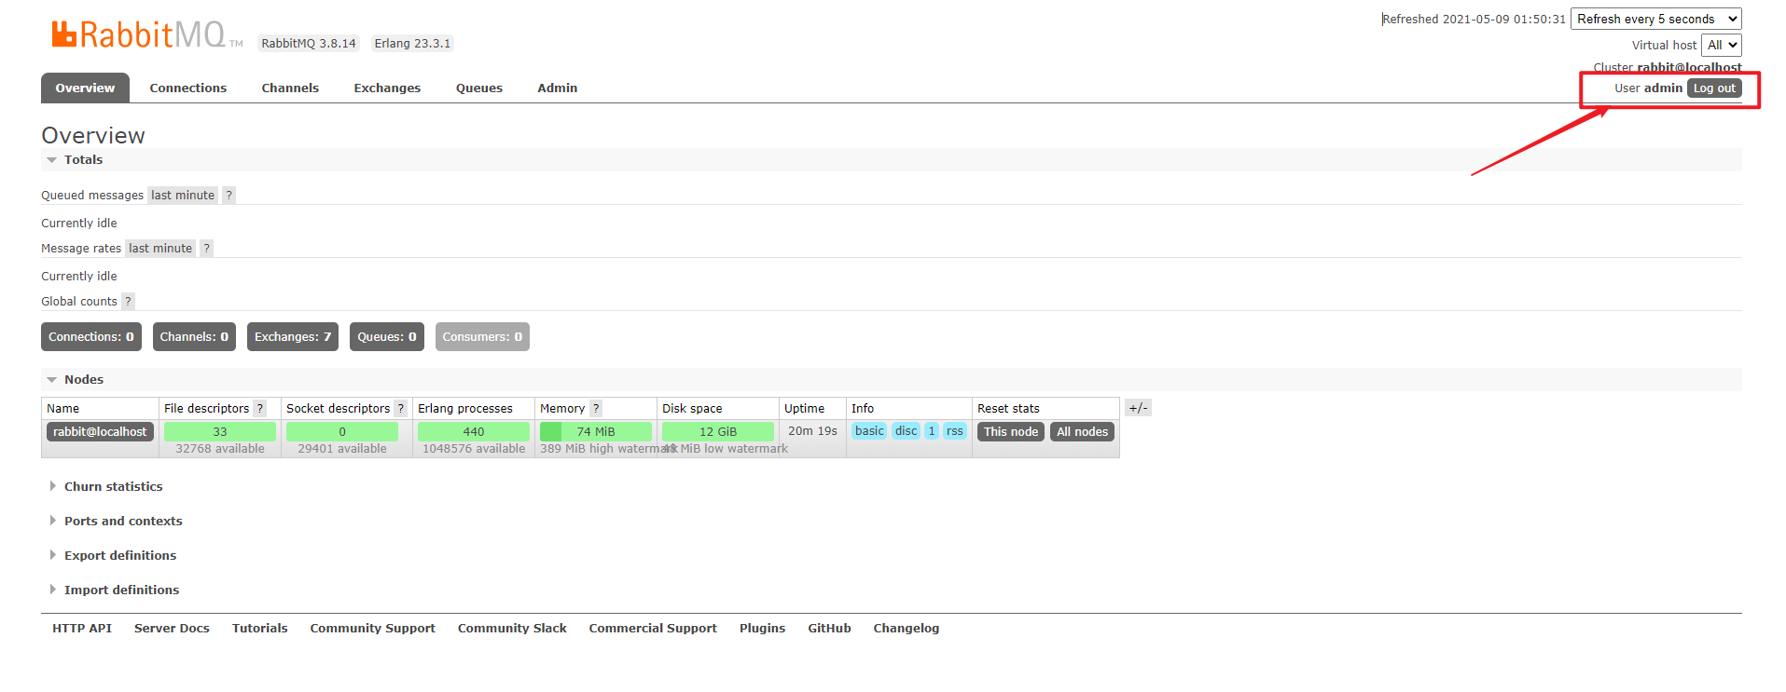
Task: Click the RabbitMQ logo
Action: [146, 34]
